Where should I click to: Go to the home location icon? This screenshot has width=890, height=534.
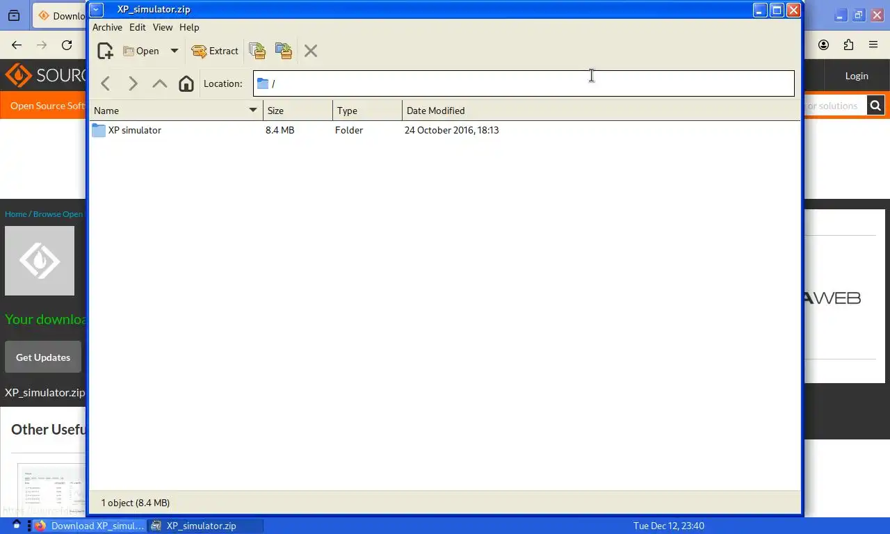point(186,83)
